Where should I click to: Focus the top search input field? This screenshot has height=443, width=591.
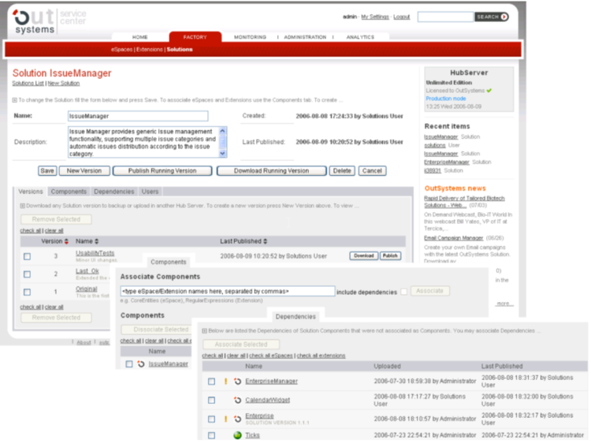point(445,17)
